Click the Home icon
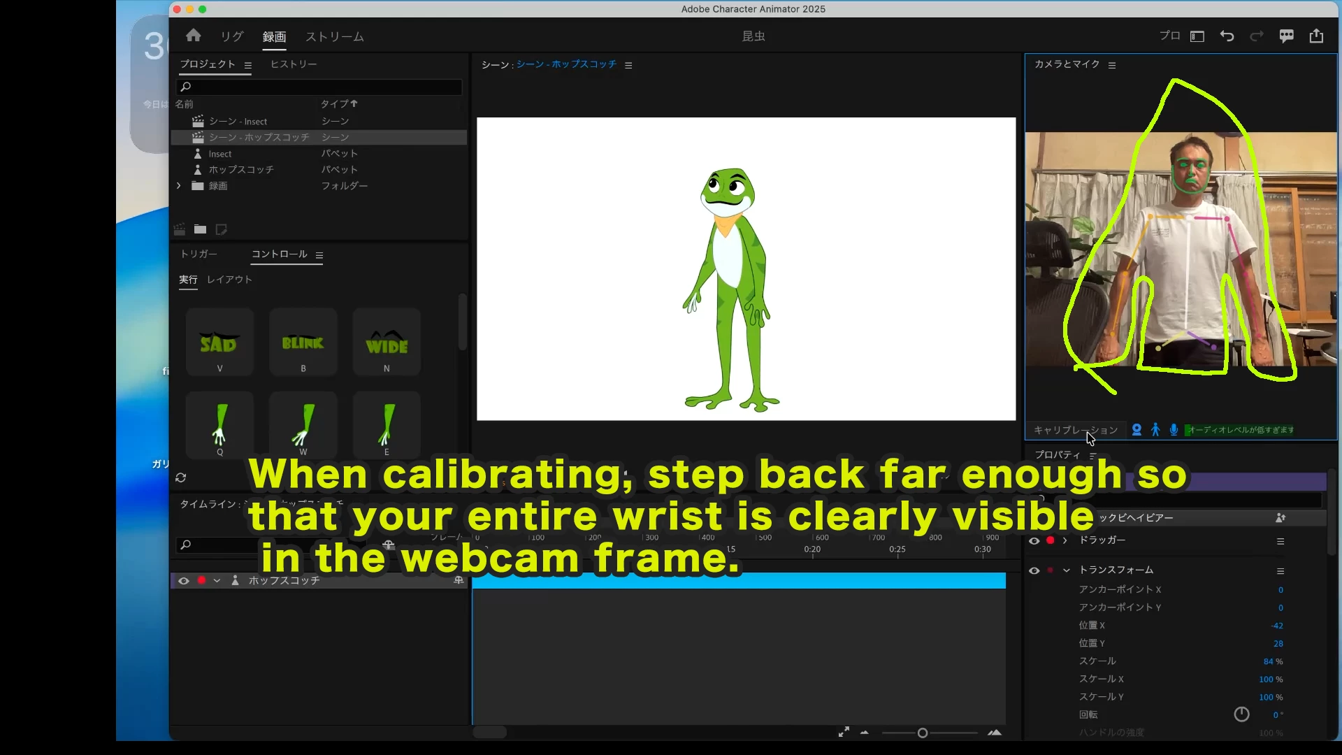The image size is (1342, 755). pyautogui.click(x=194, y=36)
